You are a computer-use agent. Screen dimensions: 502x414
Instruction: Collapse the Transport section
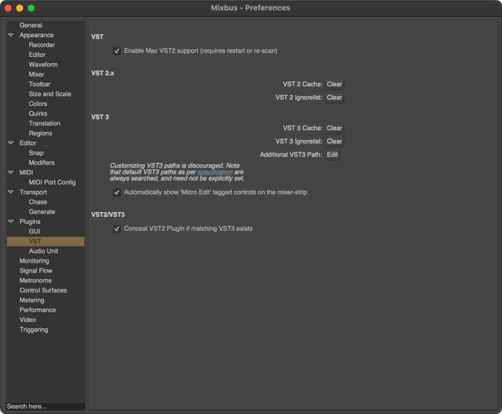[x=11, y=192]
